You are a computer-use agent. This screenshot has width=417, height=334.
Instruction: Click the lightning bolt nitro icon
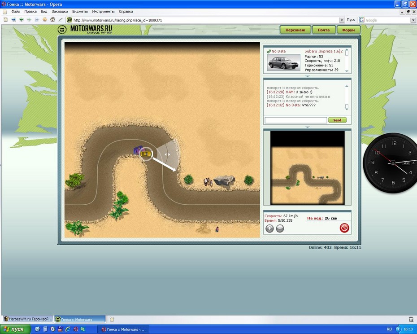pos(269,229)
